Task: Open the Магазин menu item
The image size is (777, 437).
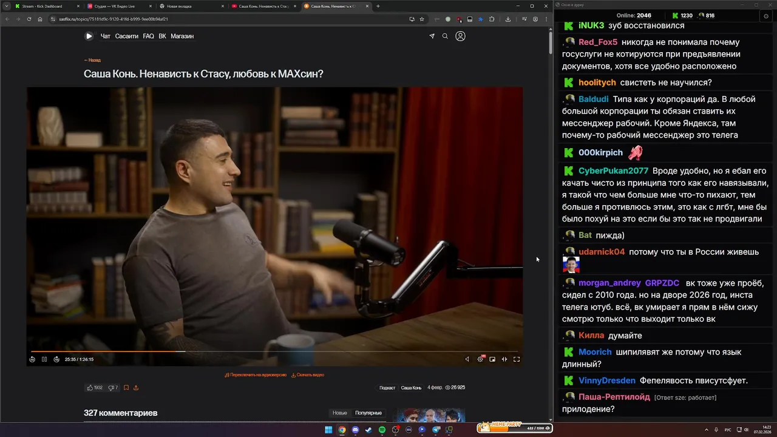Action: [182, 36]
